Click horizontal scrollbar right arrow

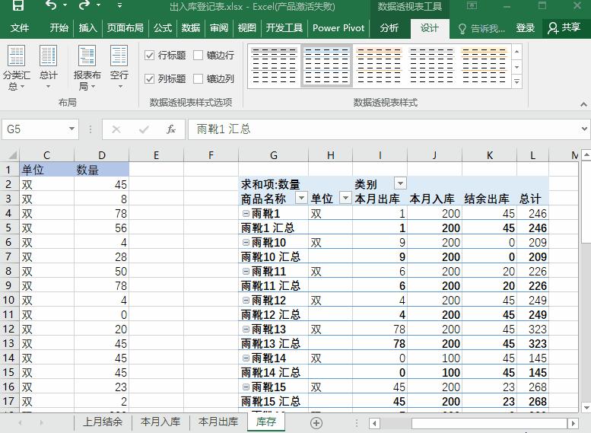(573, 423)
